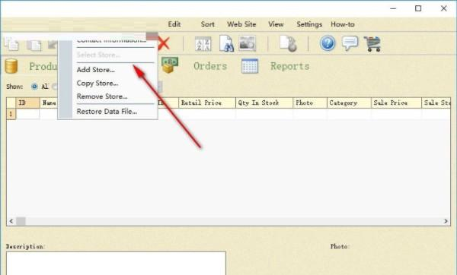Click the gold database Products icon
Image resolution: width=457 pixels, height=275 pixels.
11,66
